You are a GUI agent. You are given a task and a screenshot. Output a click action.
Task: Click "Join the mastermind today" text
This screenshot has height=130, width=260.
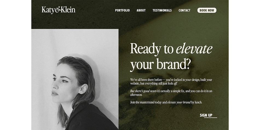point(148,102)
